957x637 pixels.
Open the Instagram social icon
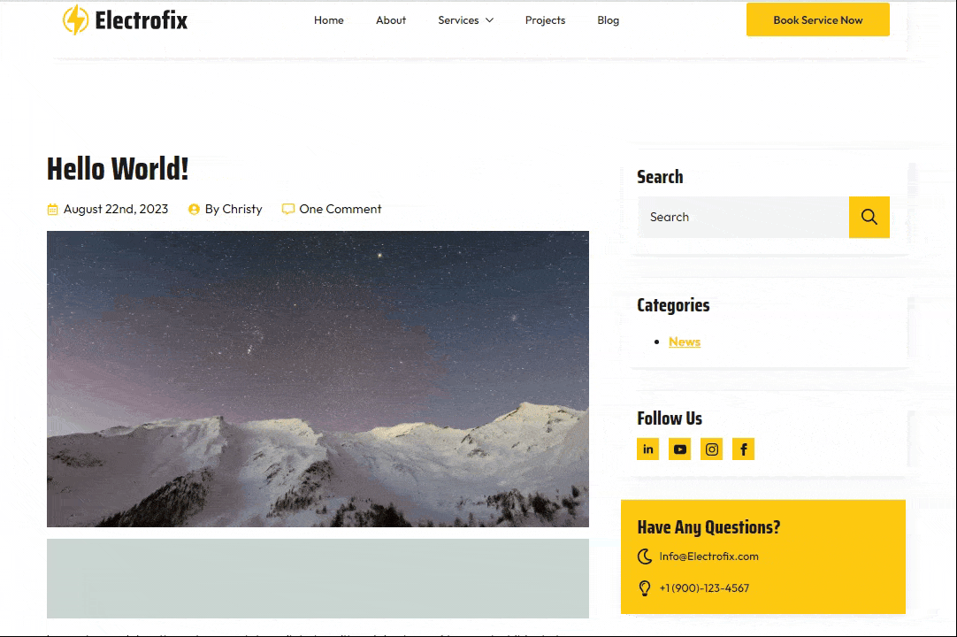click(711, 449)
